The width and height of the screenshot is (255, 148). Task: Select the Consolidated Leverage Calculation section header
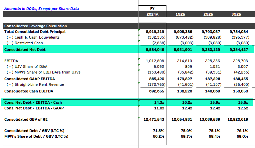point(36,26)
